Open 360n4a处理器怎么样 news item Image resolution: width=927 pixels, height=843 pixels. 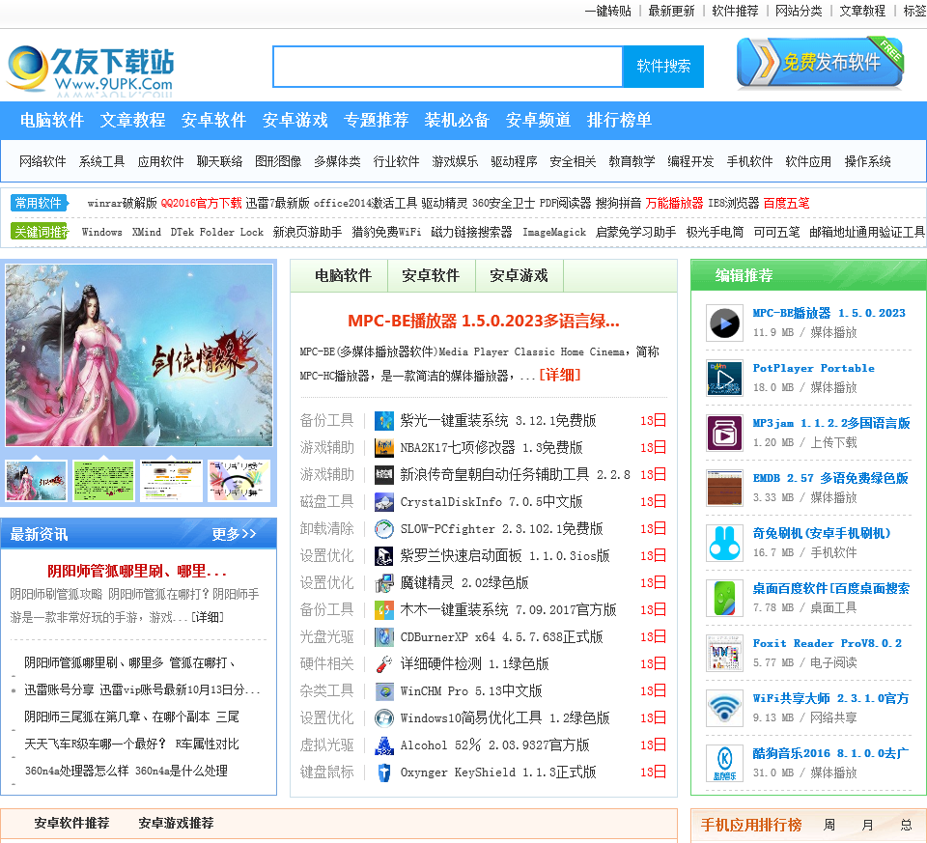coord(126,771)
